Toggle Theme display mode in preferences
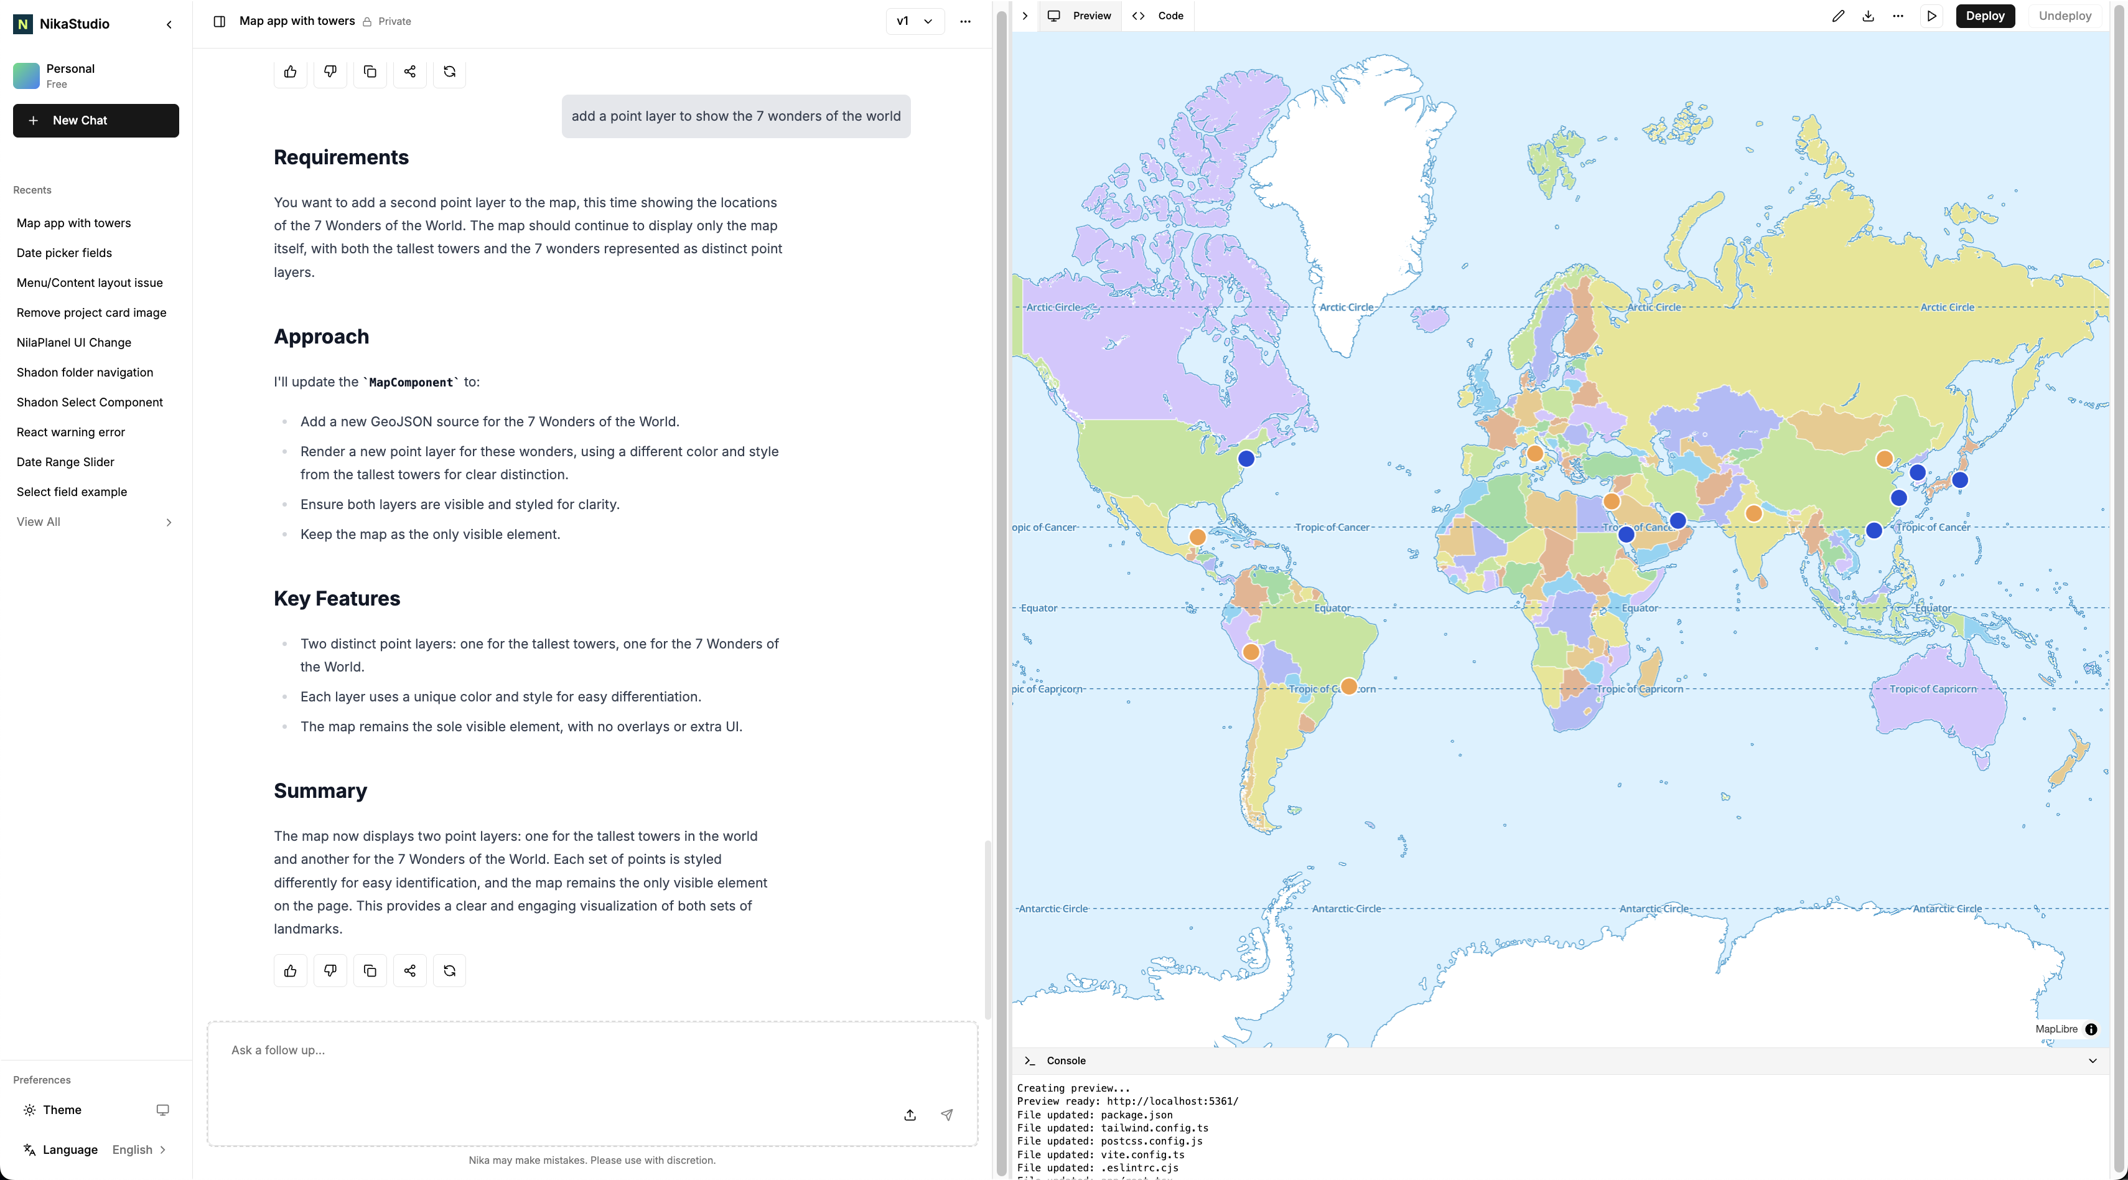This screenshot has height=1180, width=2128. (162, 1110)
